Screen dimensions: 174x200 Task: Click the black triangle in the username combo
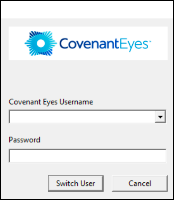[x=160, y=117]
